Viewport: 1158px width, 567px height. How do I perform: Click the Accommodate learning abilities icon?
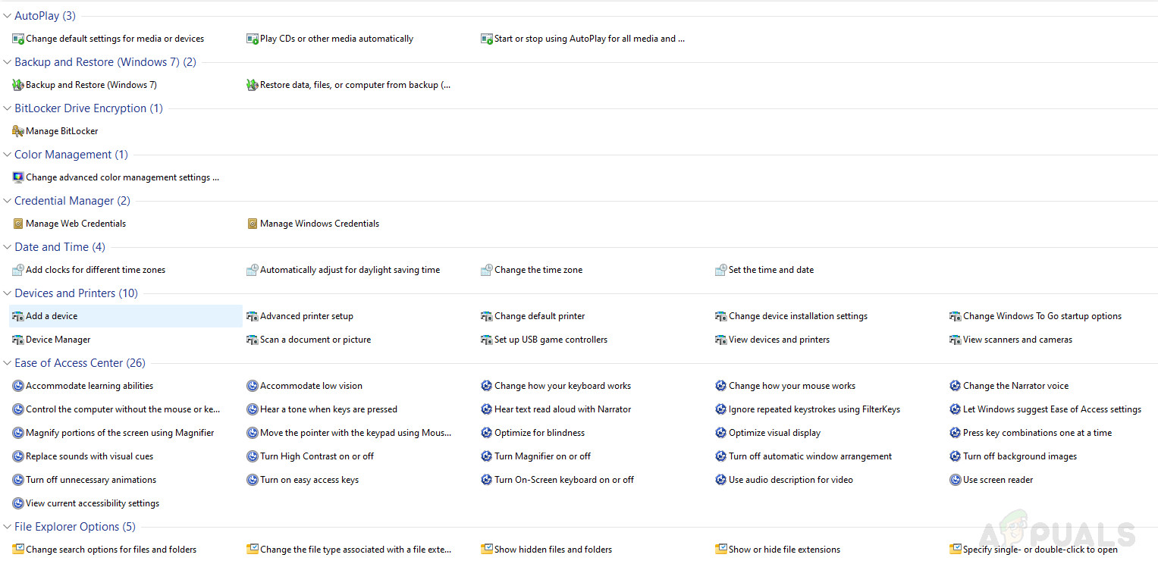tap(18, 386)
